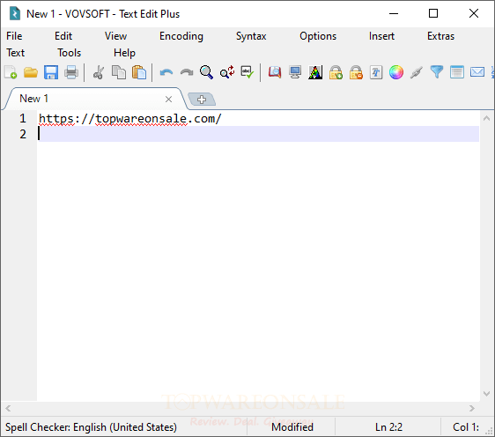Image resolution: width=495 pixels, height=437 pixels.
Task: Click the horizontal scrollbar left arrow
Action: tap(8, 408)
